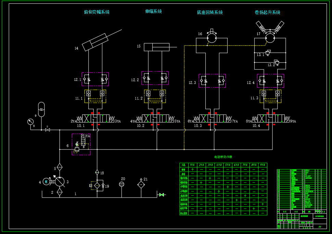Click the 5YA solenoid label beside valve 10.2
Image resolution: width=332 pixels, height=234 pixels.
point(177,121)
